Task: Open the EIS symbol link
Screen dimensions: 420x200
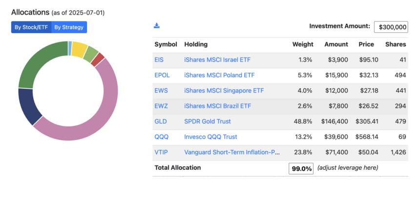Action: click(159, 60)
